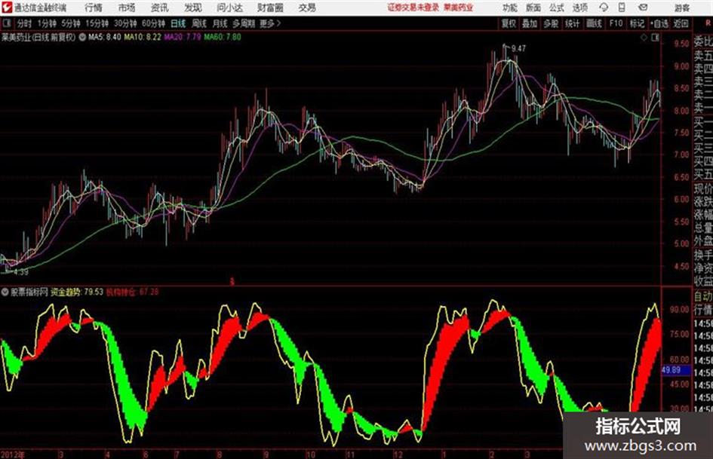713x459 pixels.
Task: Click the 自动 label in the right panel
Action: click(x=703, y=297)
